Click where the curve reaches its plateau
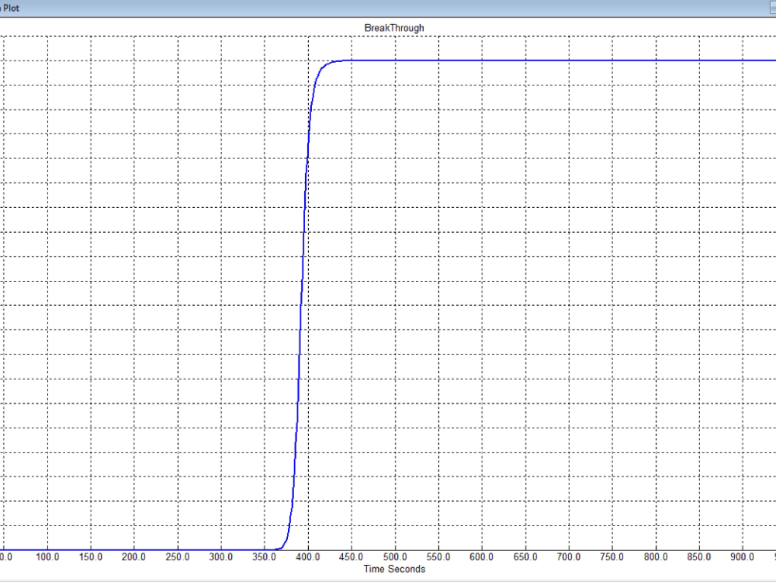Screen dimensions: 776x582 (341, 60)
